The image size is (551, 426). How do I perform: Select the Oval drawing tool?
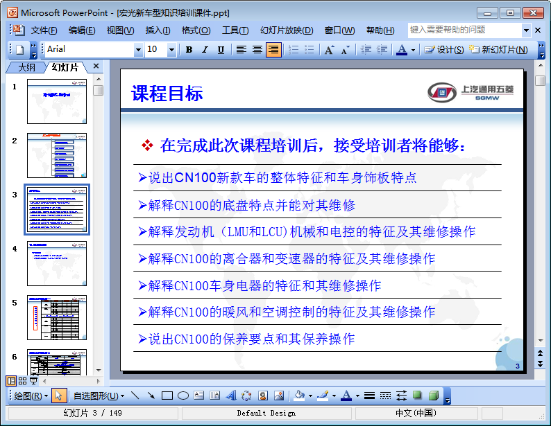[183, 396]
